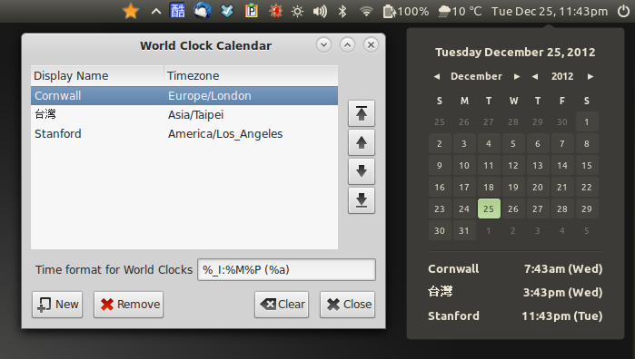
Task: Move selected clock to top of list
Action: 362,113
